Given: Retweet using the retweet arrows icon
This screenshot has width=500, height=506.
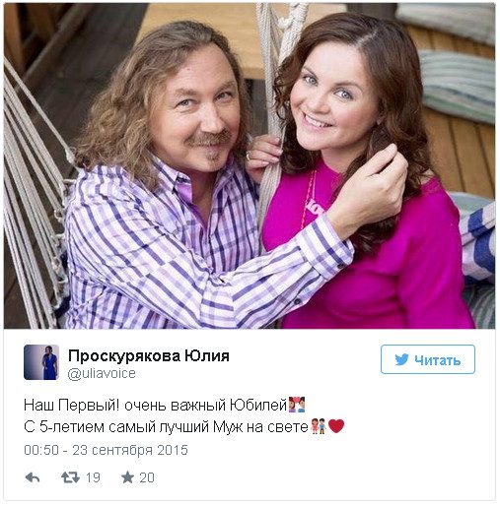Looking at the screenshot, I should pyautogui.click(x=70, y=477).
